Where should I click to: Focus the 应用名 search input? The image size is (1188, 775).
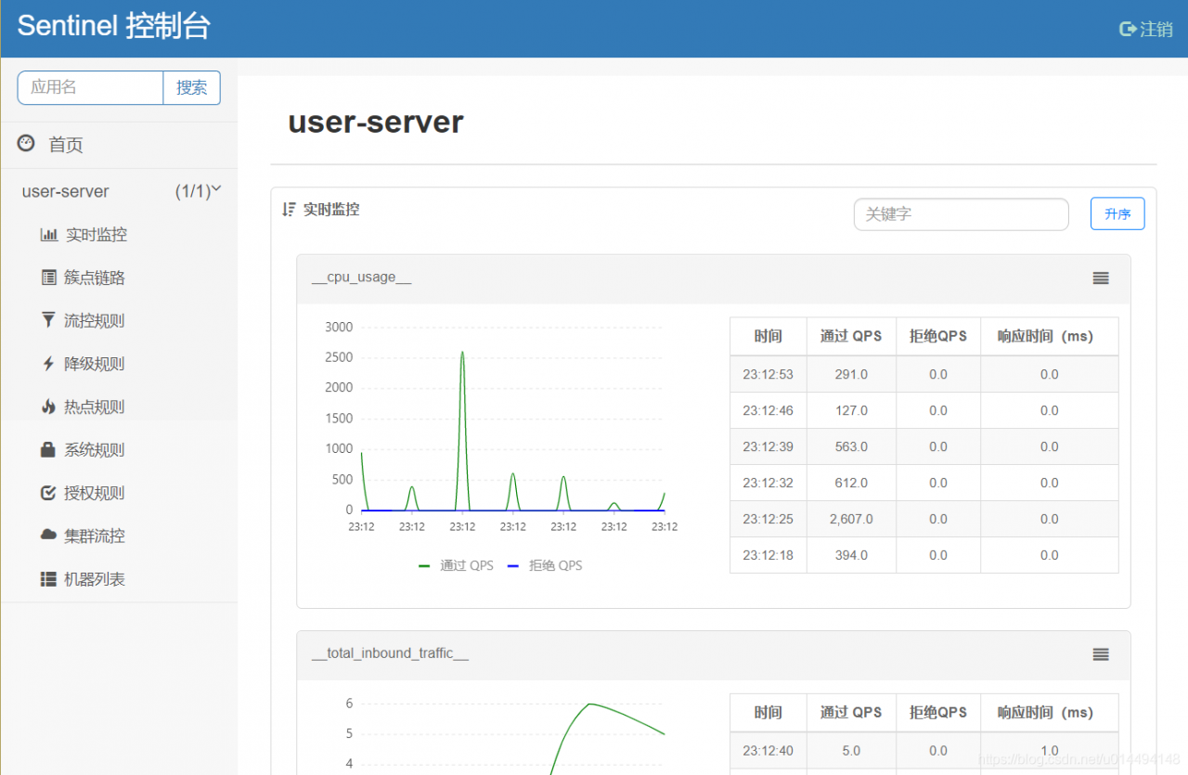point(90,87)
